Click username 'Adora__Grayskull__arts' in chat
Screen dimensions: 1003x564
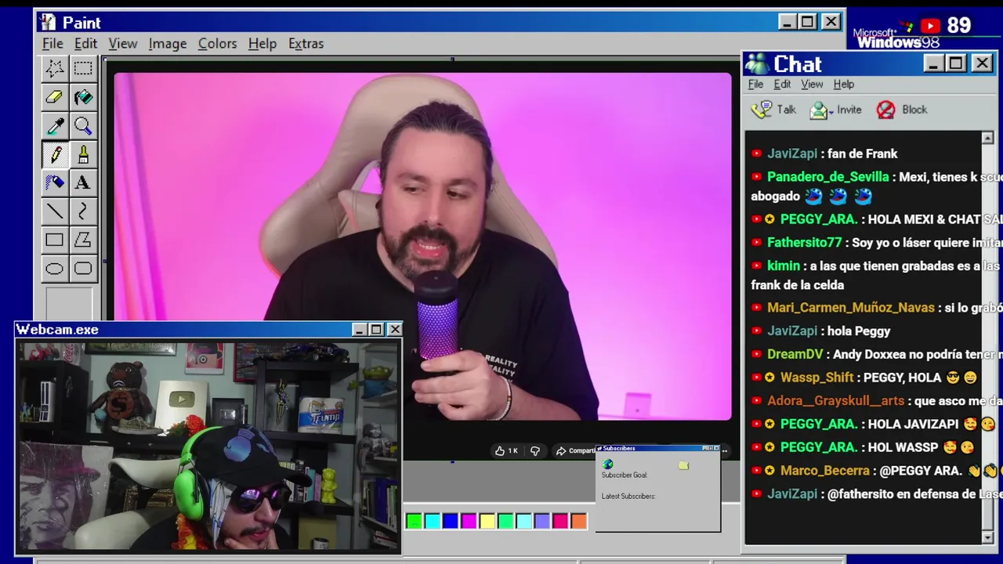pos(835,401)
